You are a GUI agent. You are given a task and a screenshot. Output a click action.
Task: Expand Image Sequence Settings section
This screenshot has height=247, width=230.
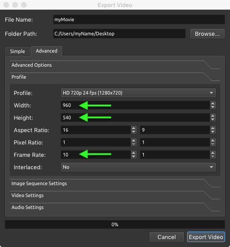point(115,183)
